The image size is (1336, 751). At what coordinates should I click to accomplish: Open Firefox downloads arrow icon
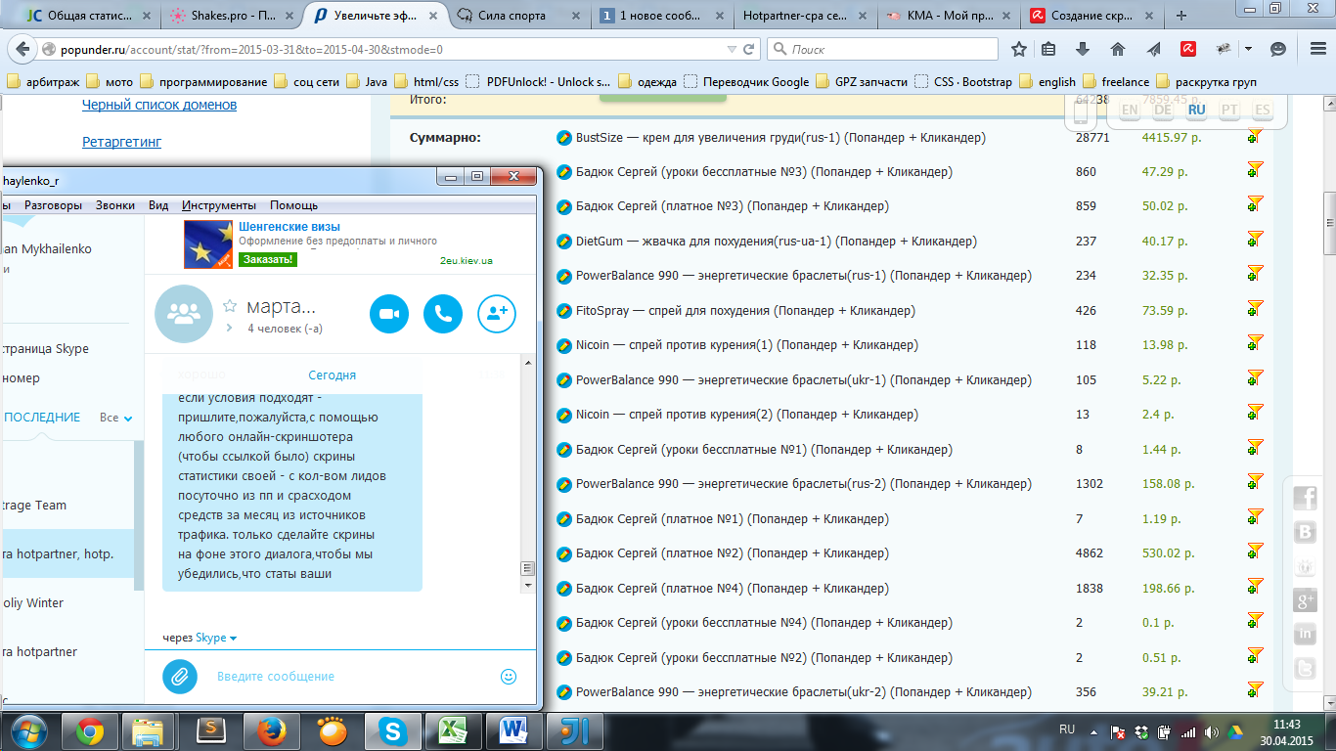1083,49
